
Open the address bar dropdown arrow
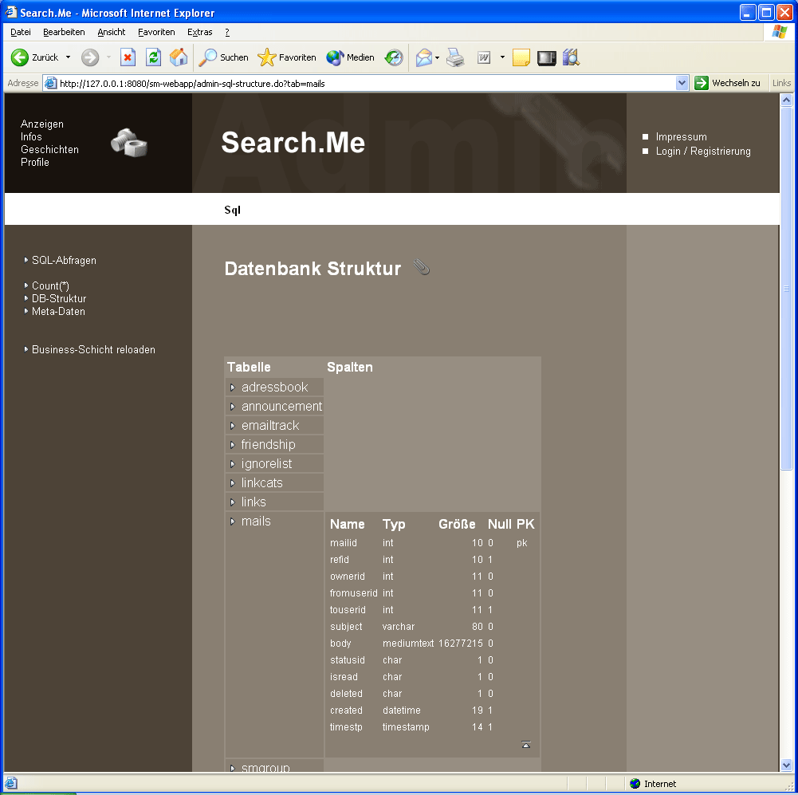point(682,83)
